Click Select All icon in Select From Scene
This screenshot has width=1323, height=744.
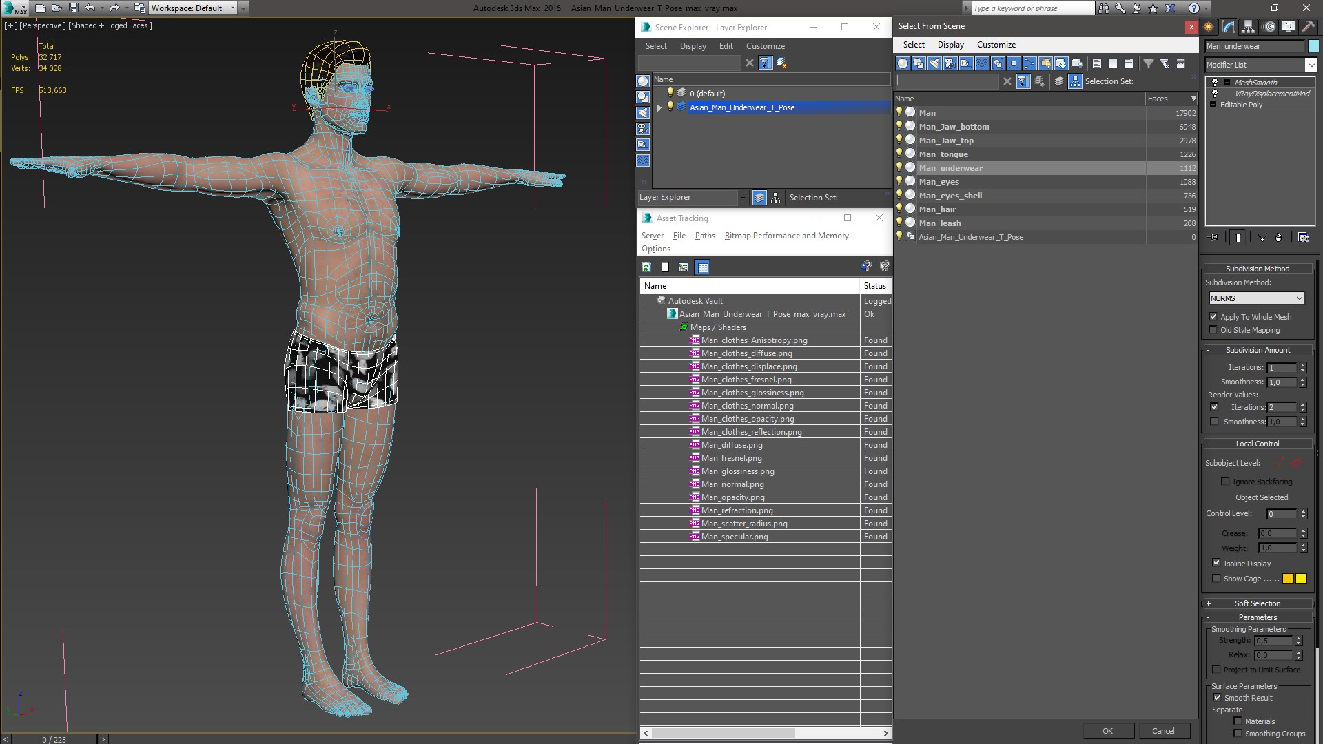coord(1096,63)
